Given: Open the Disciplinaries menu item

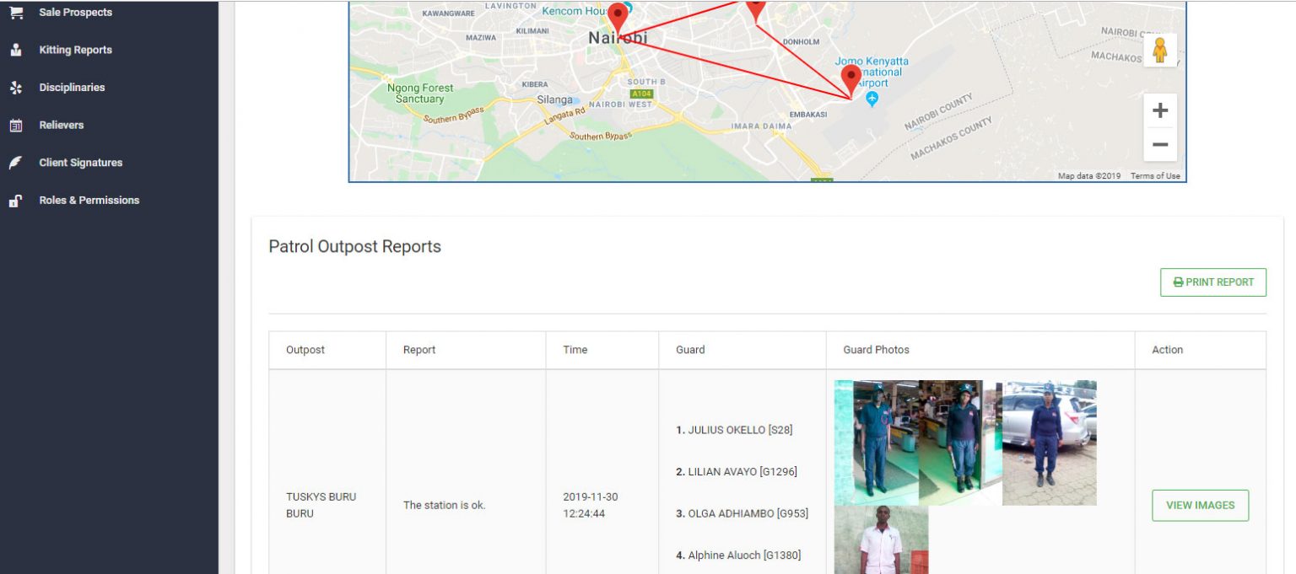Looking at the screenshot, I should (72, 88).
